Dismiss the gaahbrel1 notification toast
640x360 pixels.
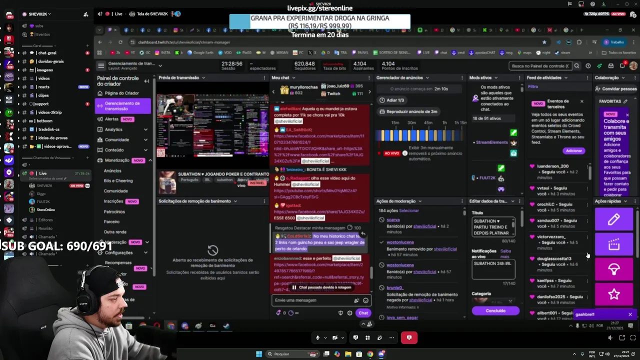click(630, 314)
